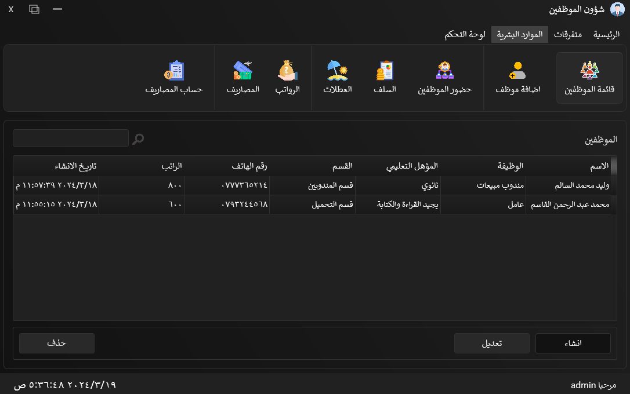The height and width of the screenshot is (394, 630).
Task: Sort by the رقم الهاتف column header
Action: [227, 166]
